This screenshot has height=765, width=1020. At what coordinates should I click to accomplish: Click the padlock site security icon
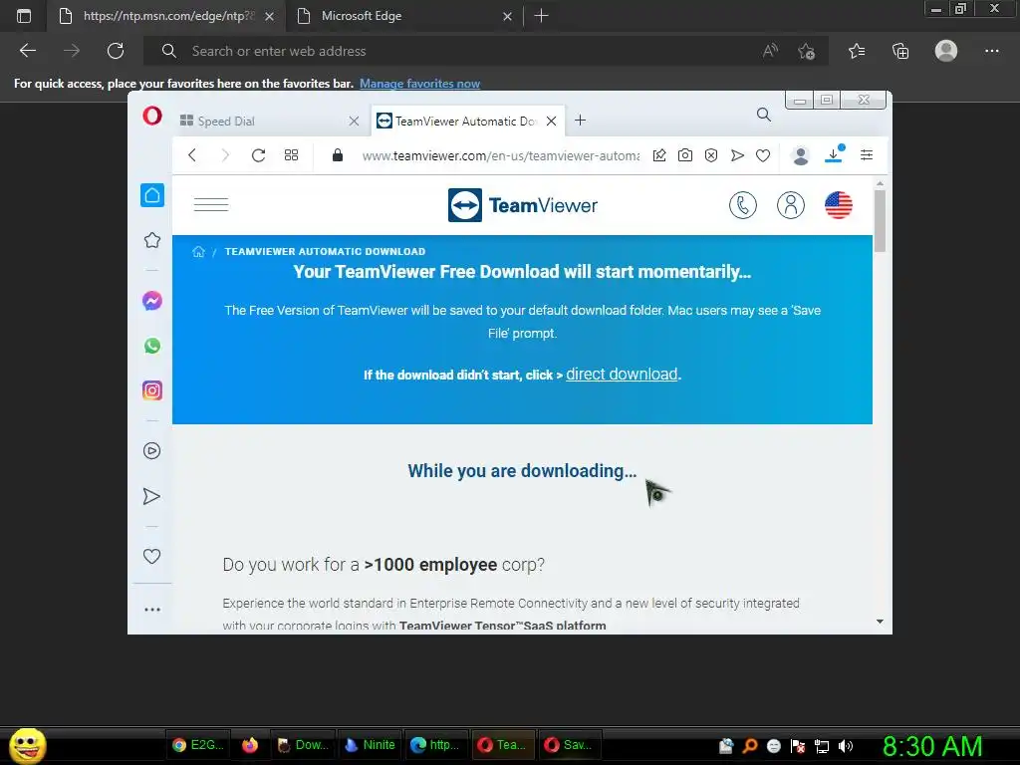pyautogui.click(x=337, y=154)
